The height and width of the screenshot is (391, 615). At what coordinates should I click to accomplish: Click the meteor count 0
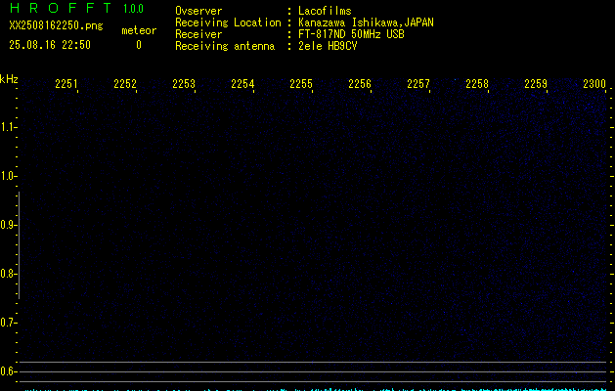pos(139,45)
